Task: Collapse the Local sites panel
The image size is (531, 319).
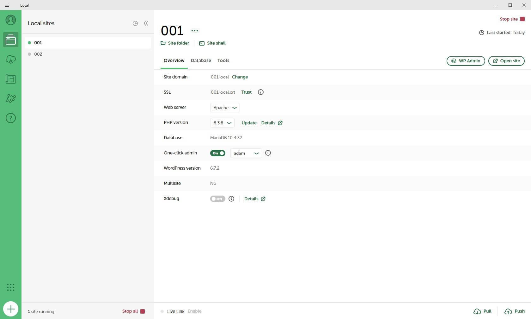Action: coord(146,23)
